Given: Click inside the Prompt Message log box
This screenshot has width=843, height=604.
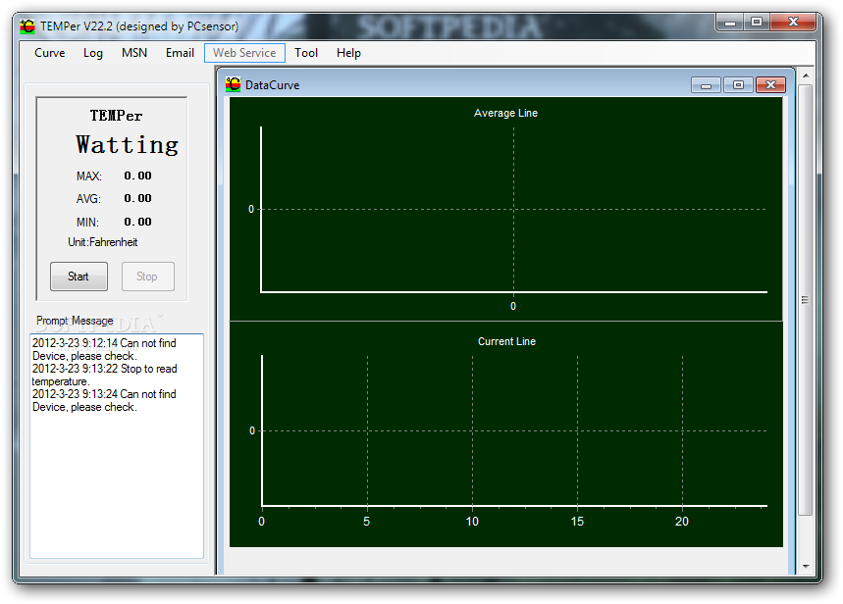Looking at the screenshot, I should coord(117,446).
